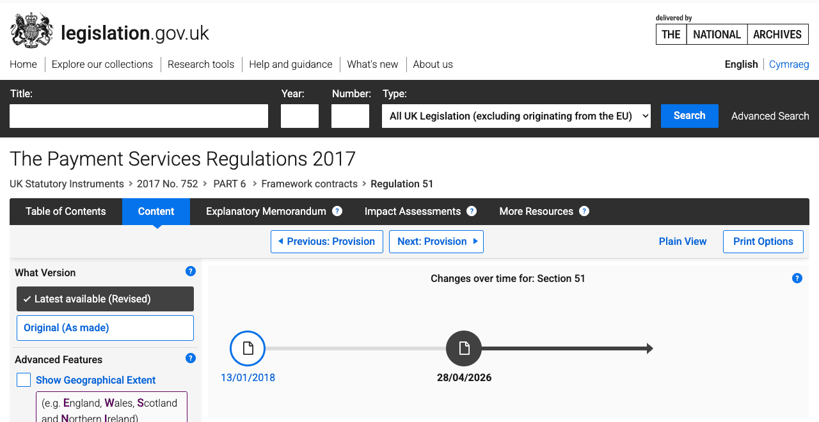
Task: Click The Payment Services Regulations 2017 heading
Action: tap(182, 159)
